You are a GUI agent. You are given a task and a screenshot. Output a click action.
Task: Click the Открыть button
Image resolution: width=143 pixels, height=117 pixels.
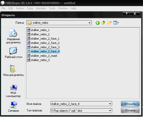coord(130,104)
